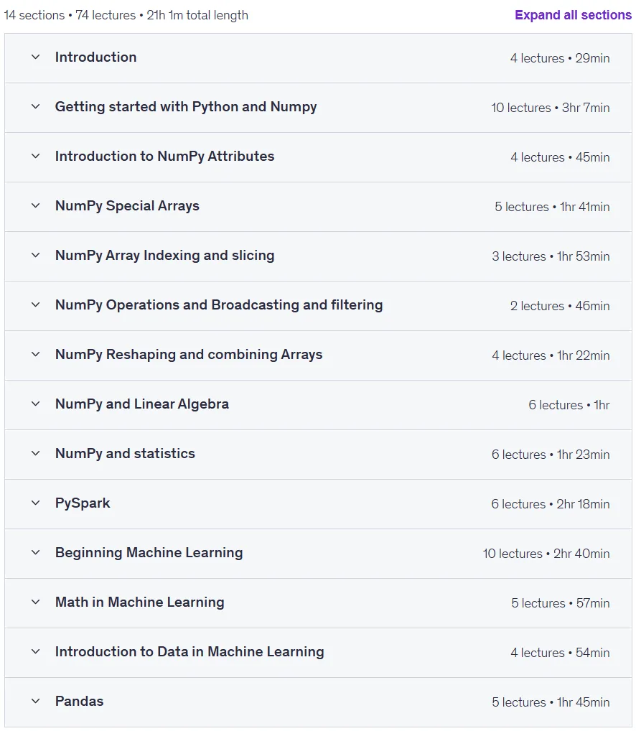Select the PySpark section heading
Viewport: 636px width, 731px height.
click(83, 503)
